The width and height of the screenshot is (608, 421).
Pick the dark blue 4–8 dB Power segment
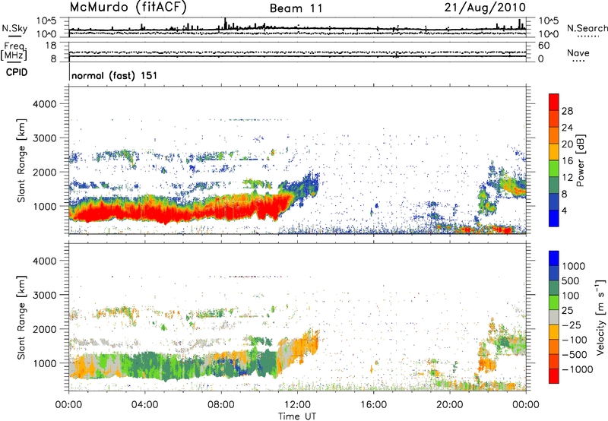pos(554,201)
